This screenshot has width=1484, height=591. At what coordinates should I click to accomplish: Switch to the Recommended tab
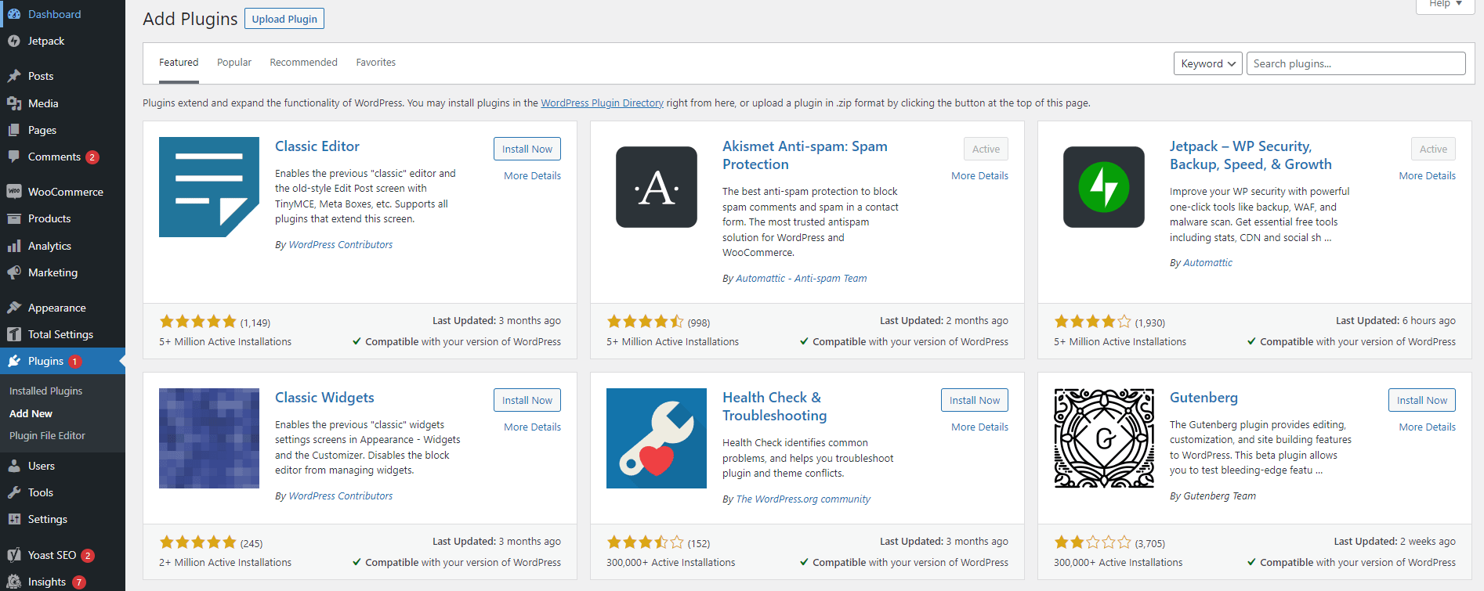(x=303, y=63)
